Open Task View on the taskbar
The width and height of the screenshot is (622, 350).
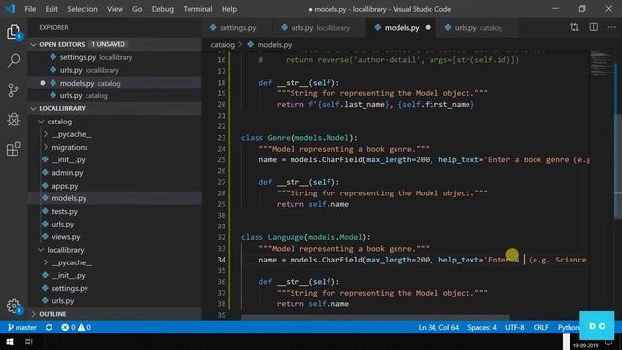29,341
